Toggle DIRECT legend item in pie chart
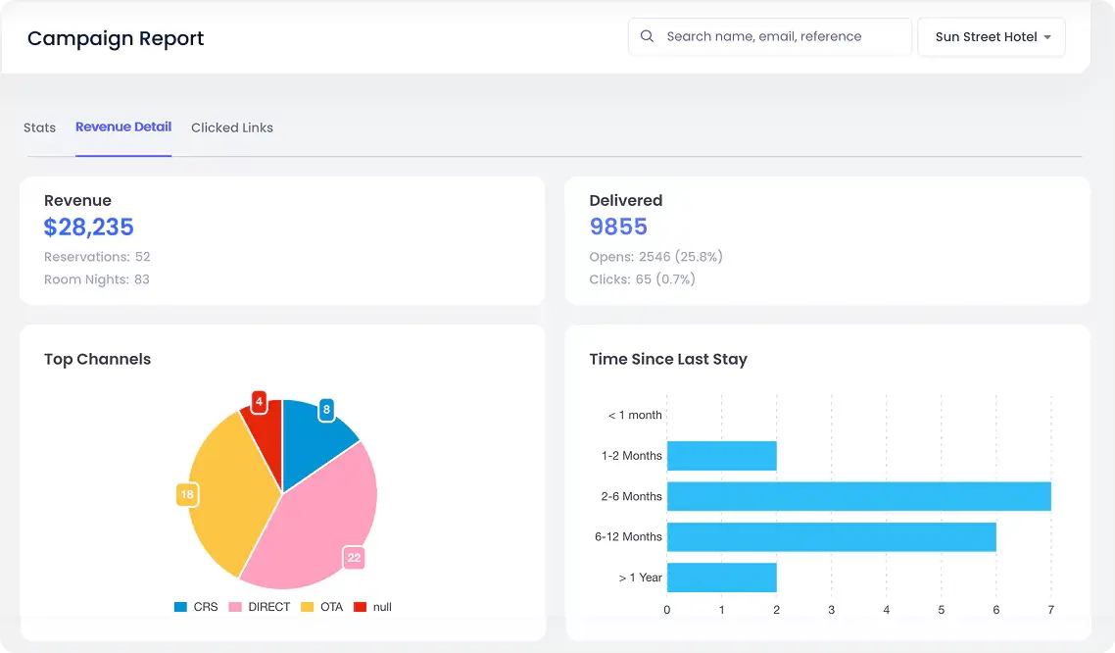 pos(260,607)
